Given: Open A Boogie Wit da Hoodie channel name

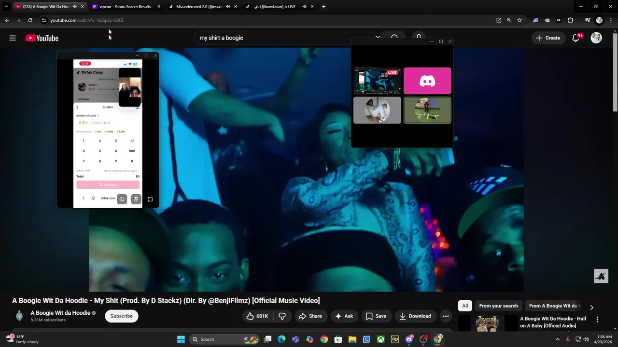Looking at the screenshot, I should [60, 313].
